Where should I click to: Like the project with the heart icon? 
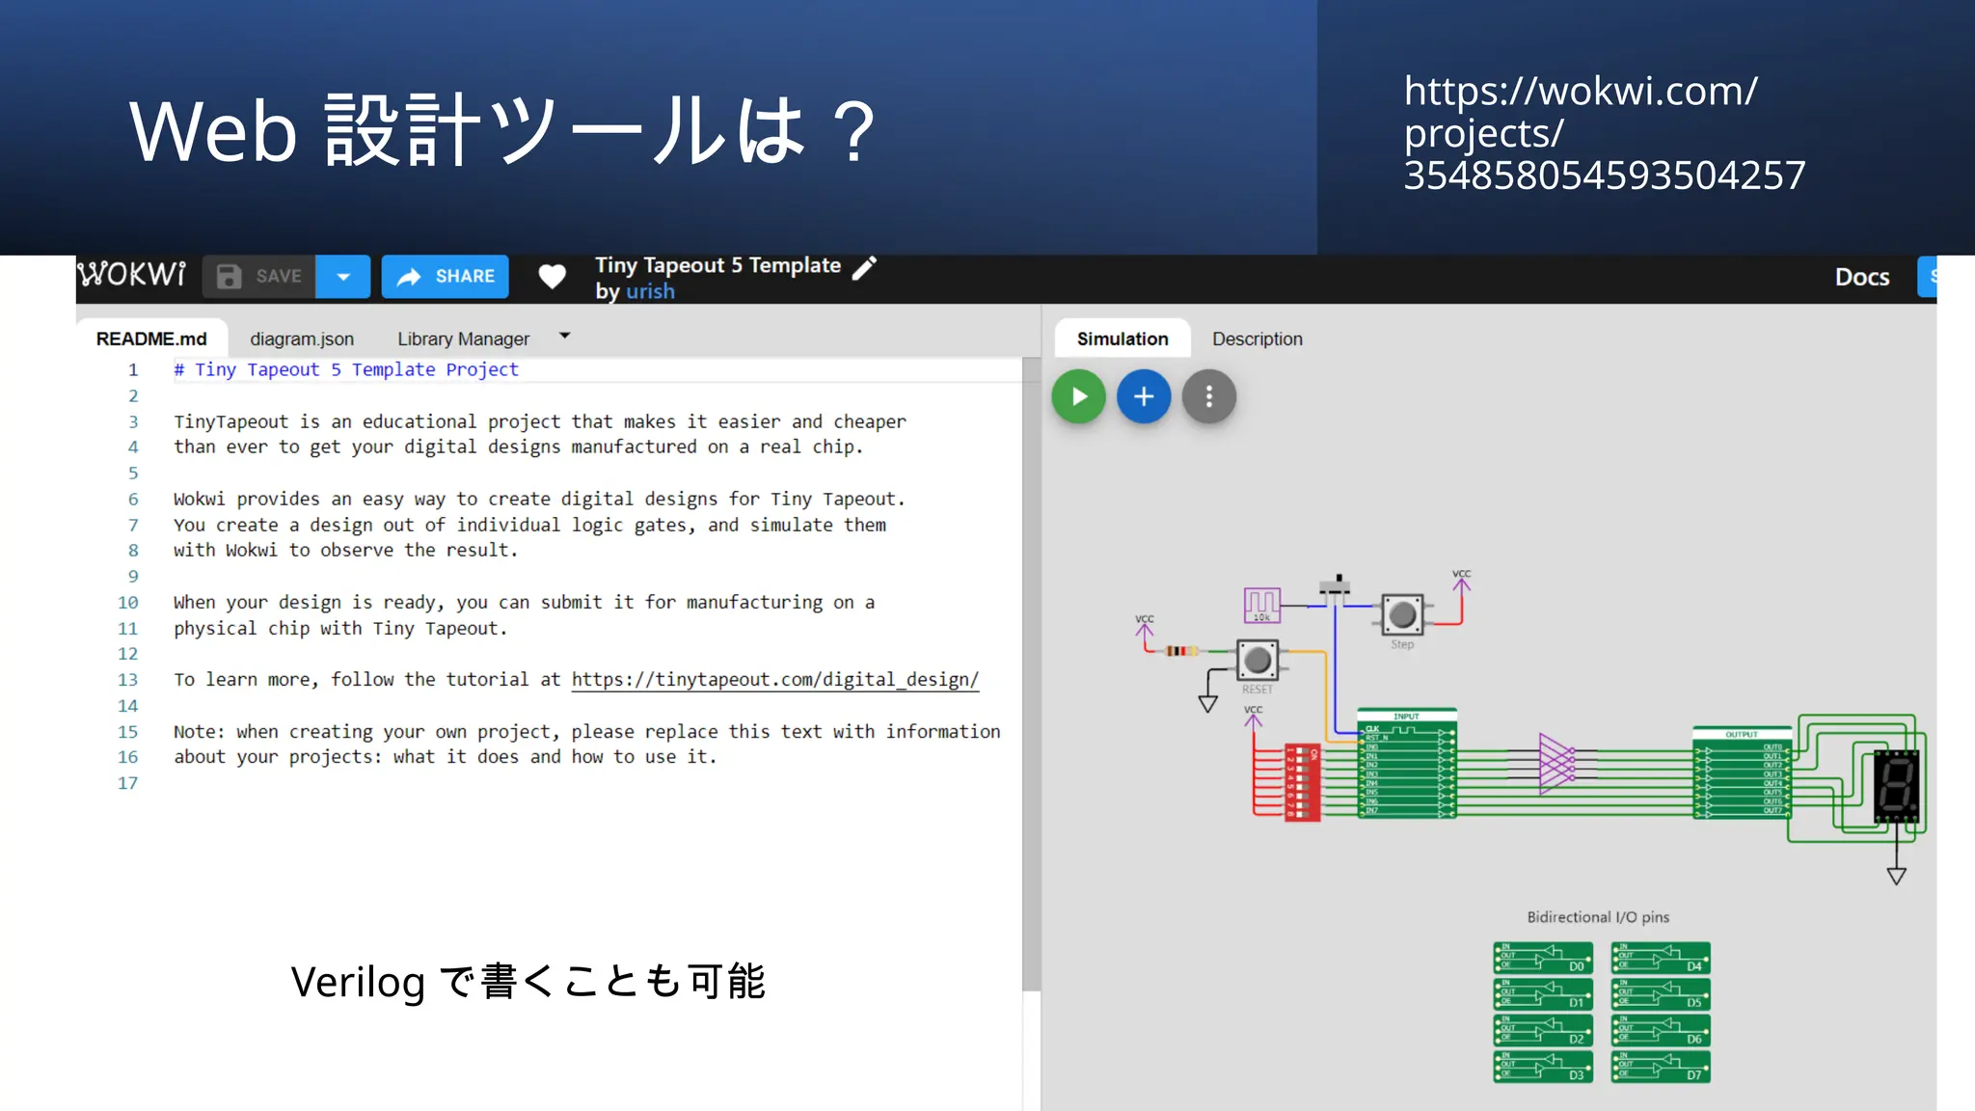[x=552, y=277]
